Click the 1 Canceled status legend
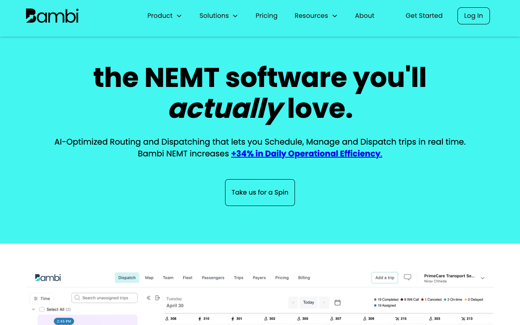 pyautogui.click(x=431, y=299)
